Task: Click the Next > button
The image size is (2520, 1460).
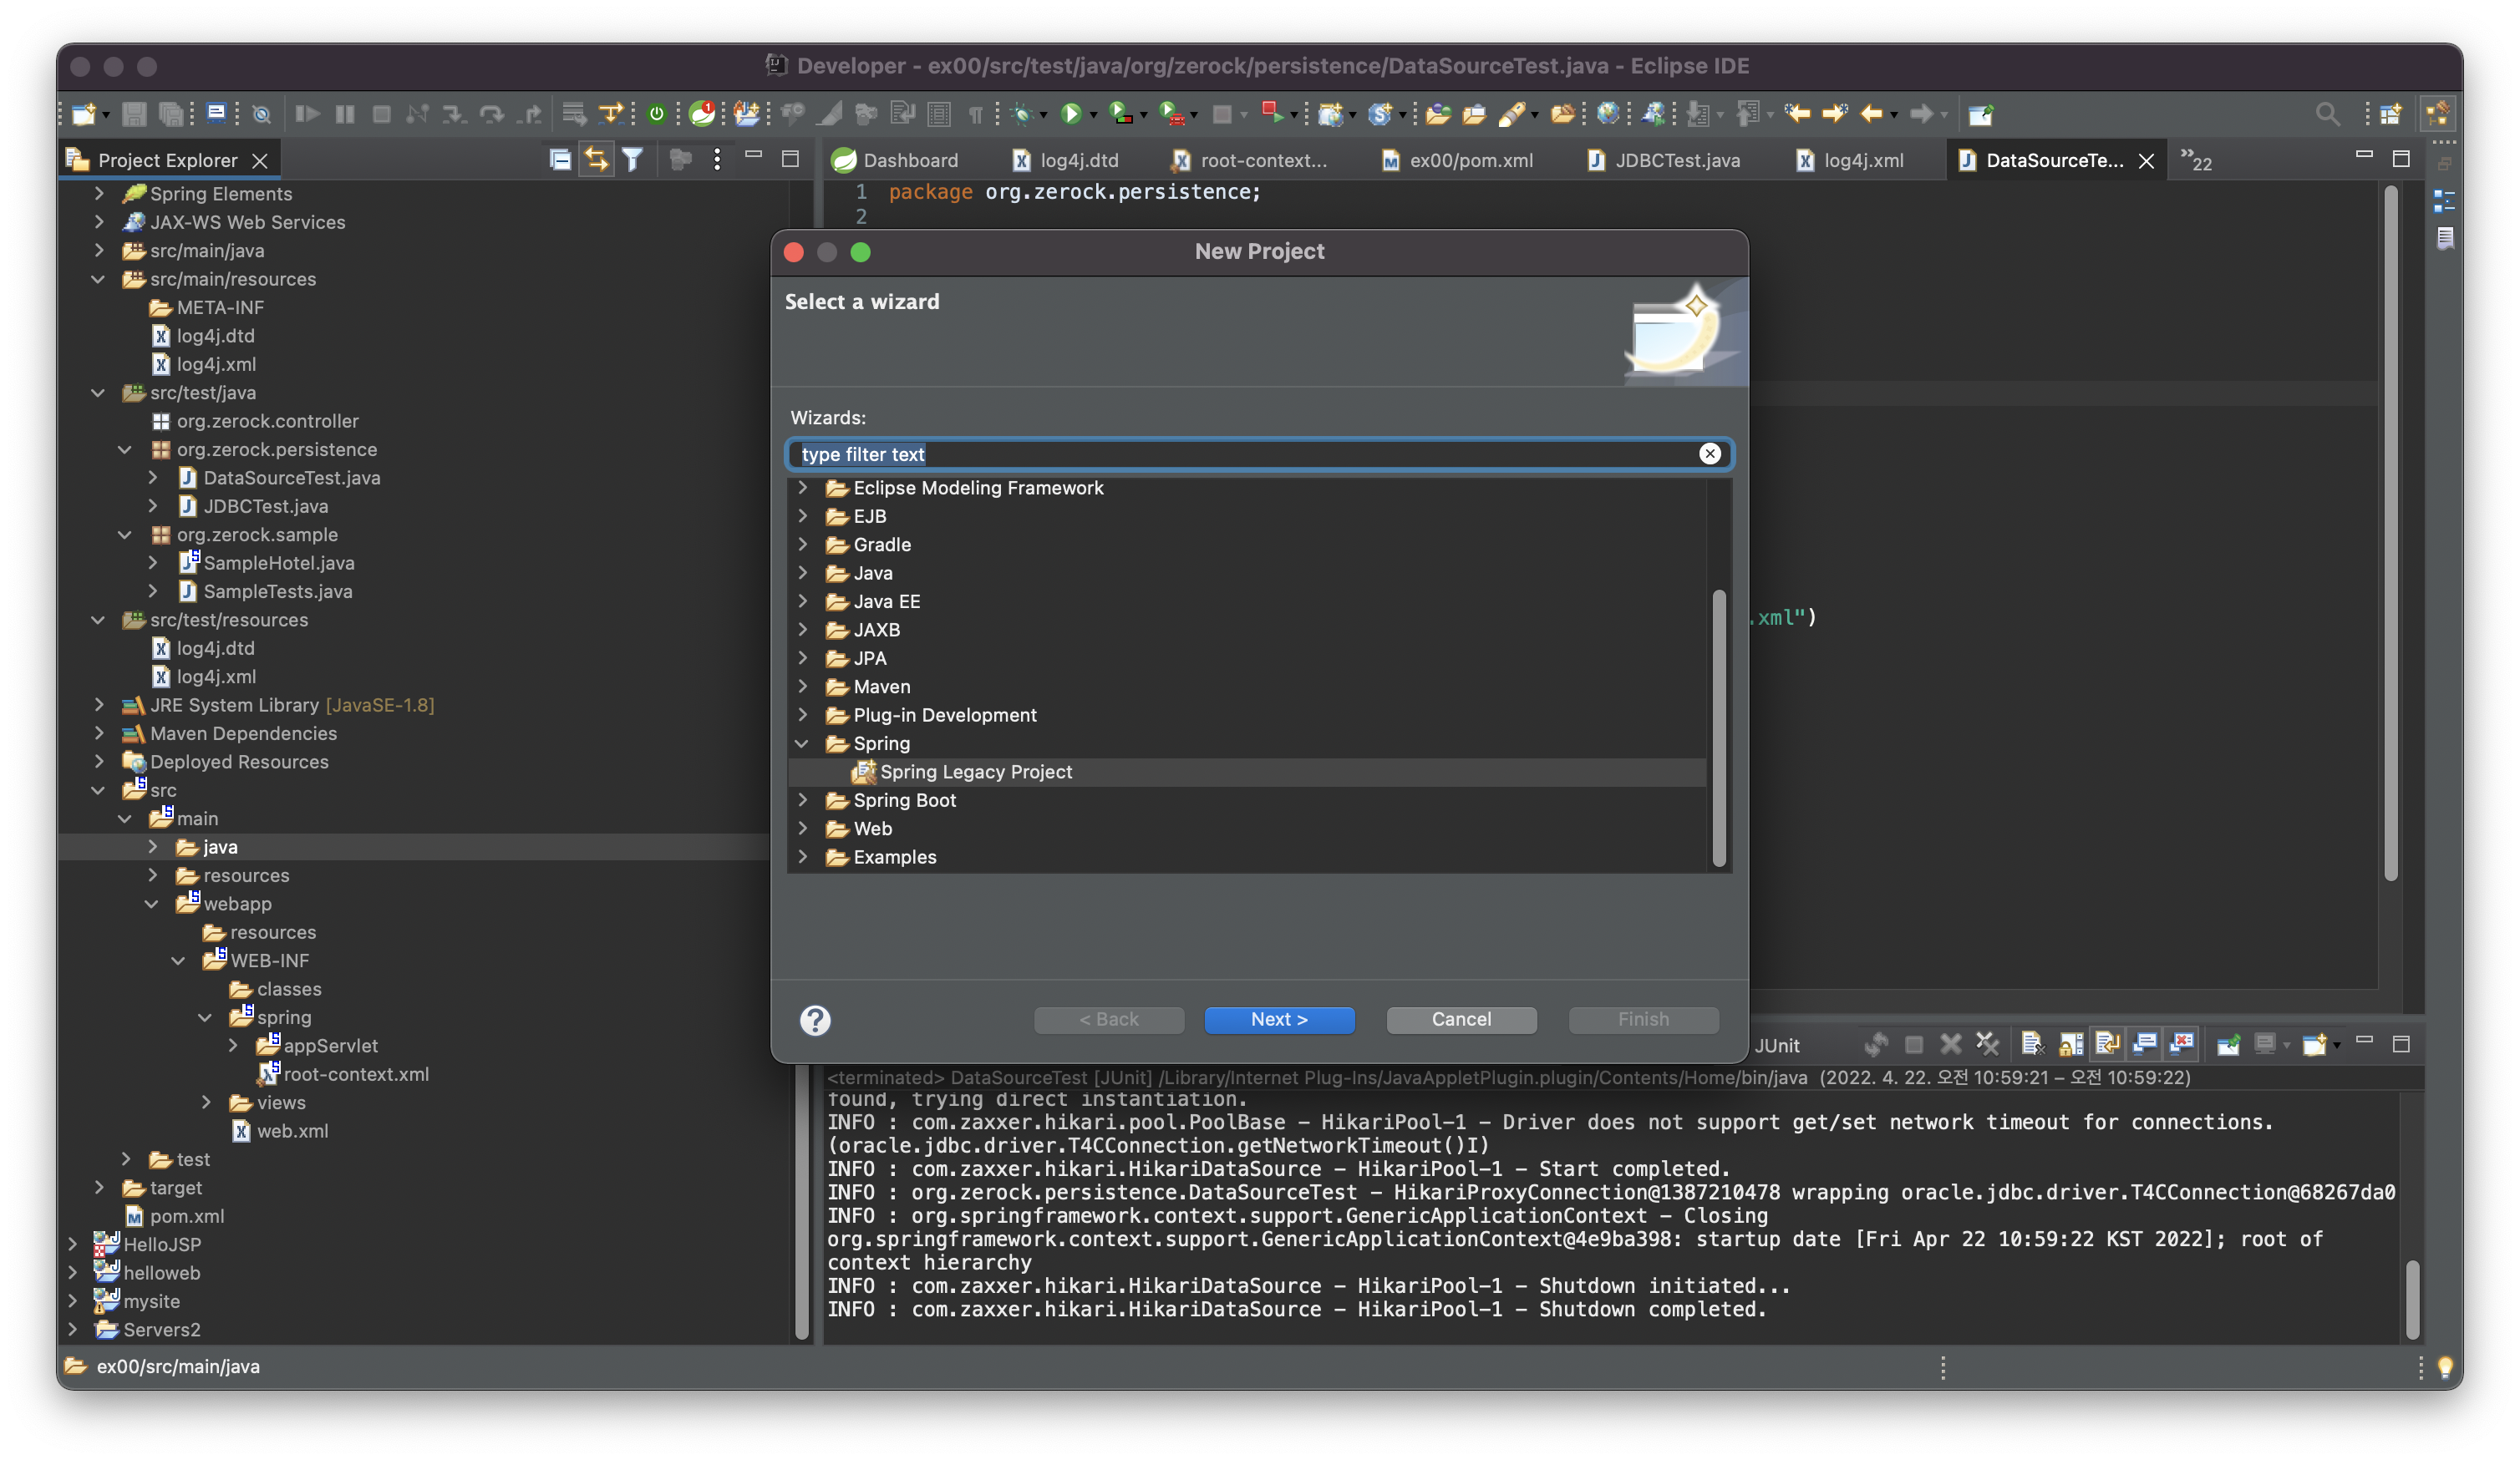Action: [x=1279, y=1019]
